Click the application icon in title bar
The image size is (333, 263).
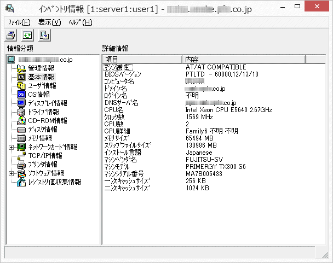(x=10, y=9)
